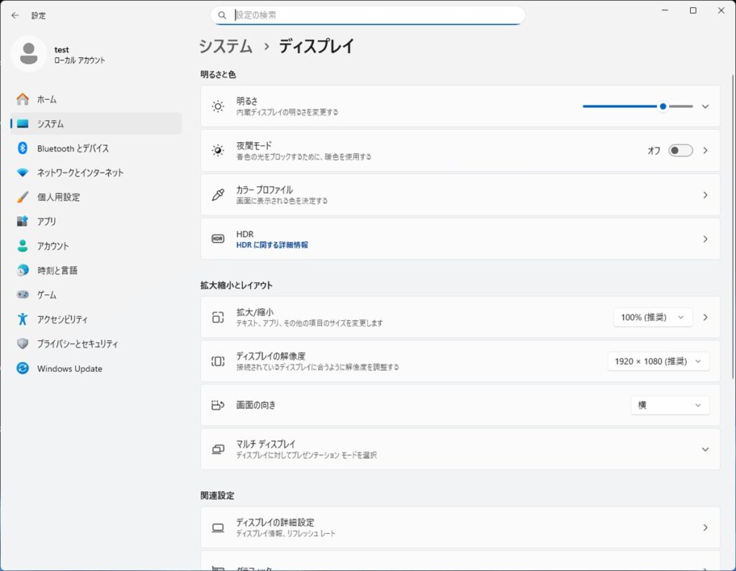Open the ゲーム controller icon
The height and width of the screenshot is (571, 736).
(x=22, y=294)
